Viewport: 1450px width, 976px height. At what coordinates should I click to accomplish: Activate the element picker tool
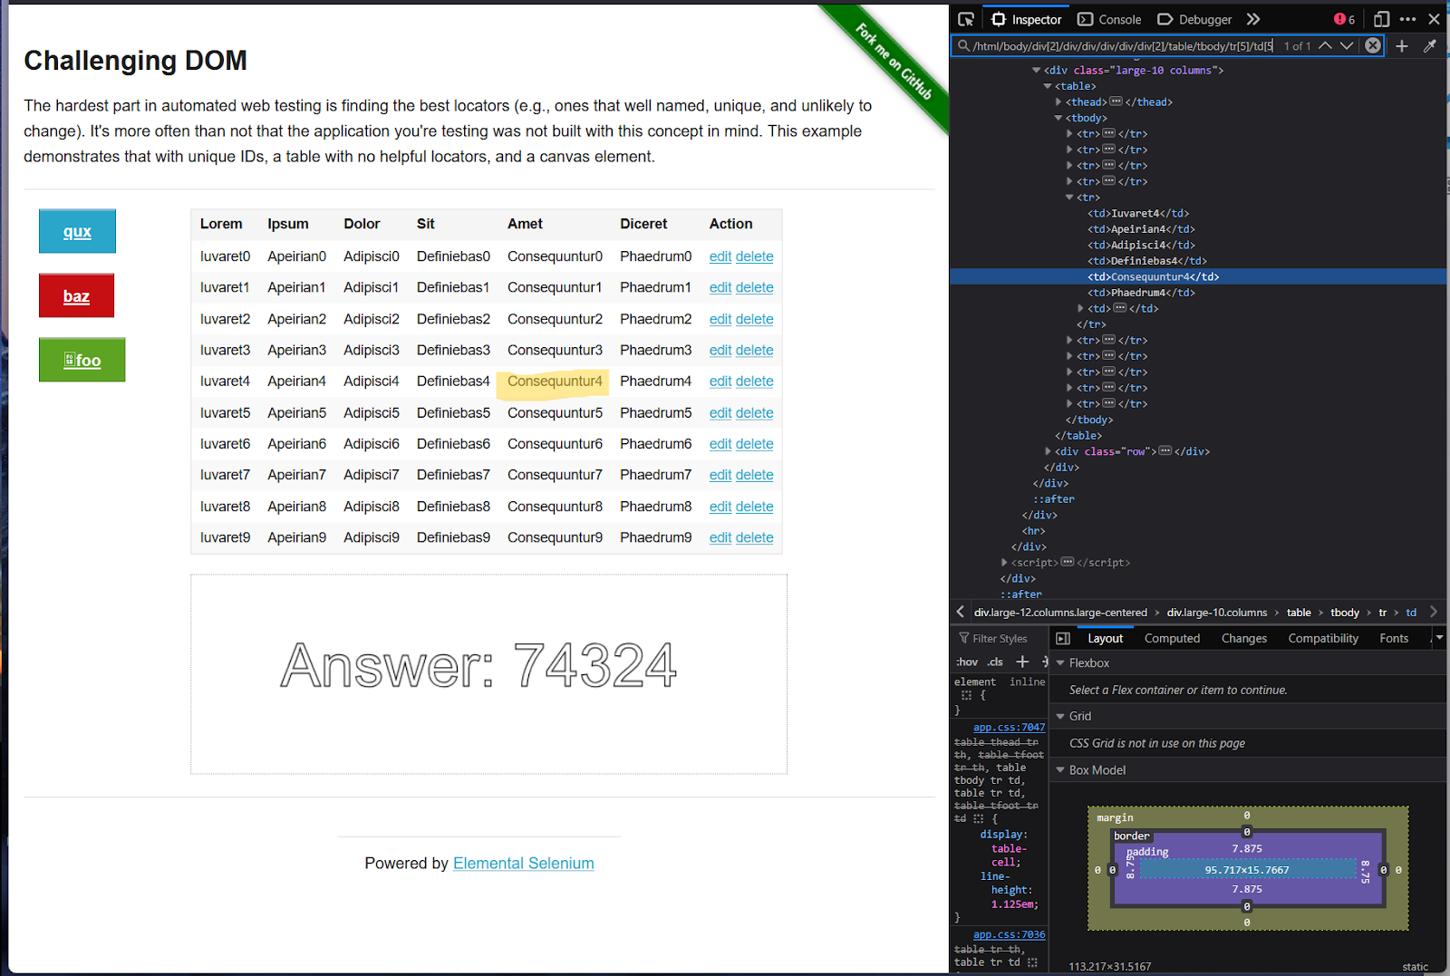[966, 19]
